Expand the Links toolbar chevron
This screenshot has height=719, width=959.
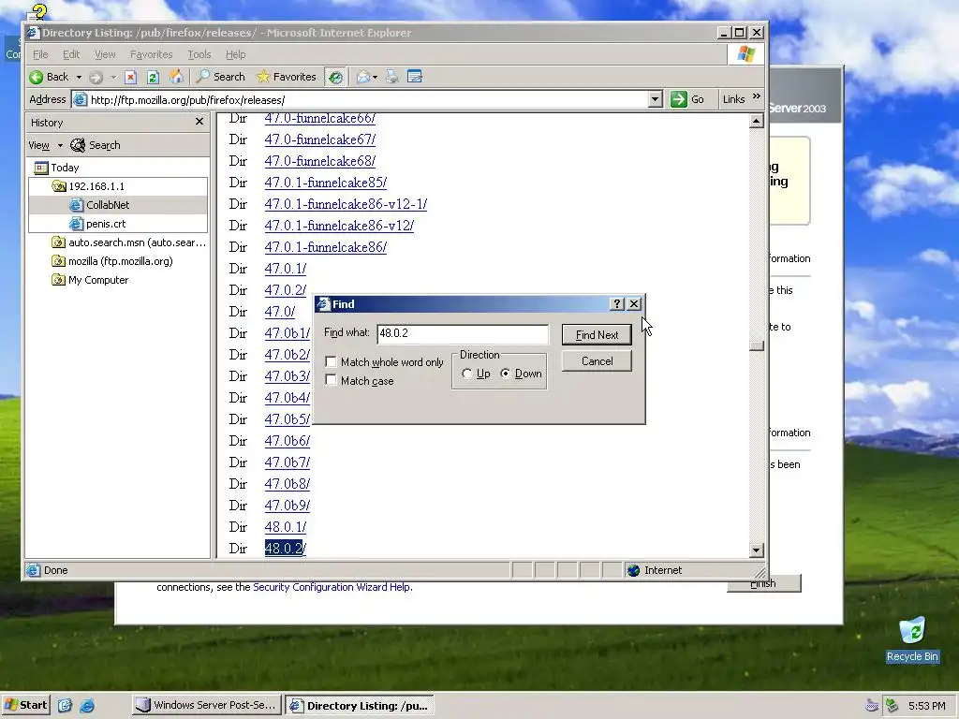point(757,96)
